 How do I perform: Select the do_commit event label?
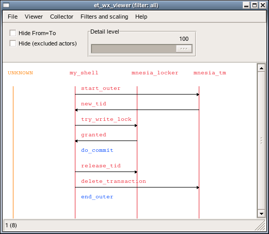point(97,150)
